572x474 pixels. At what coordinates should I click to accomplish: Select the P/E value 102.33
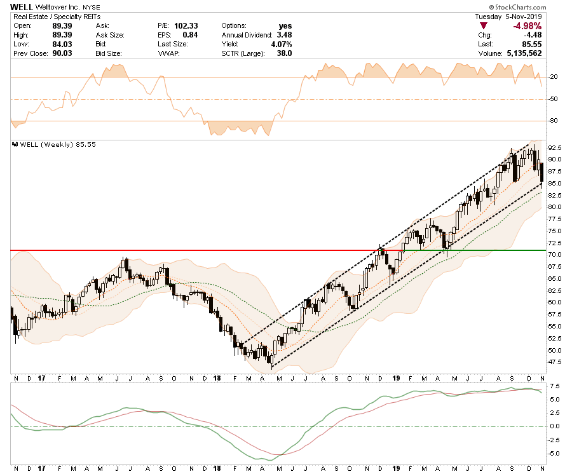[186, 26]
